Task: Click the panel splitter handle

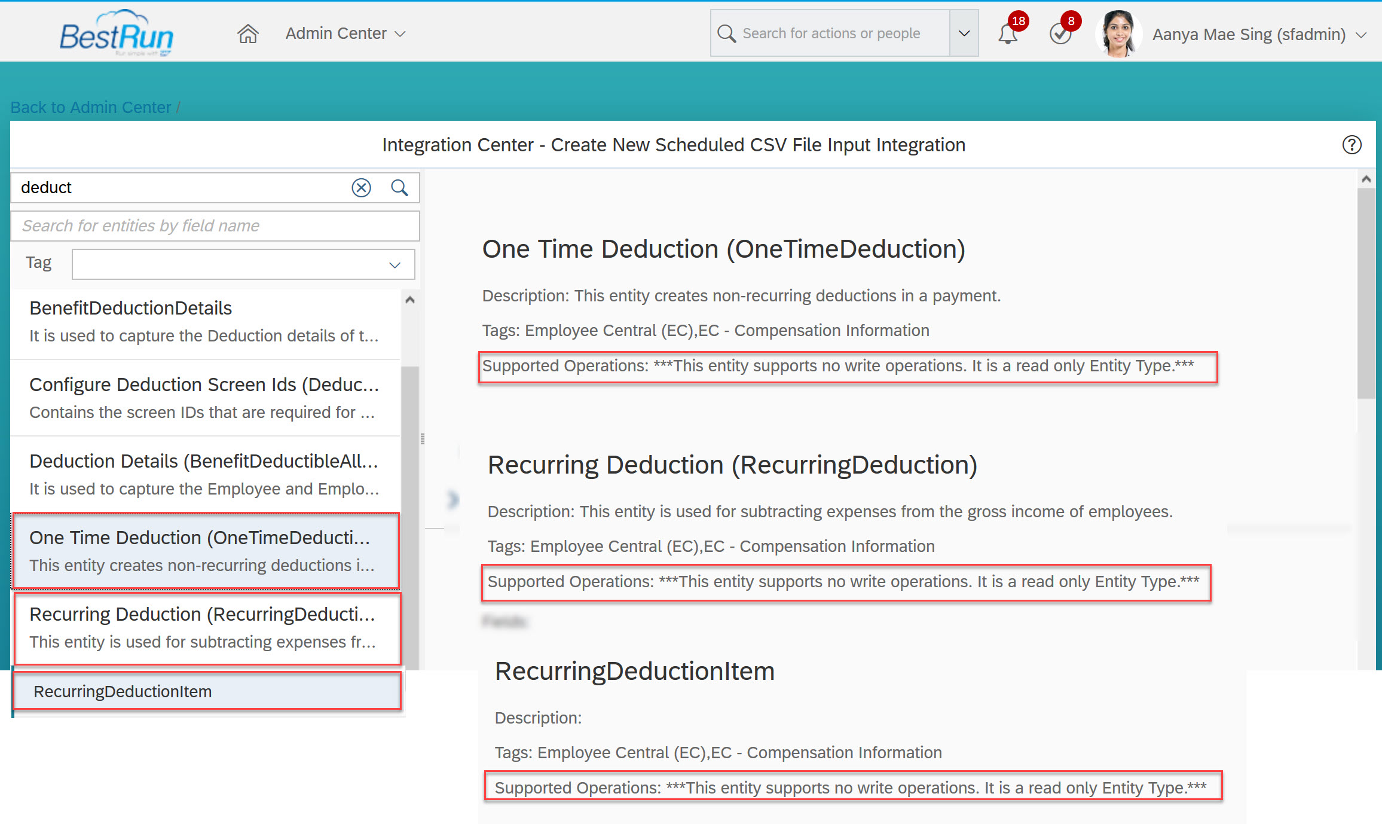Action: tap(423, 439)
